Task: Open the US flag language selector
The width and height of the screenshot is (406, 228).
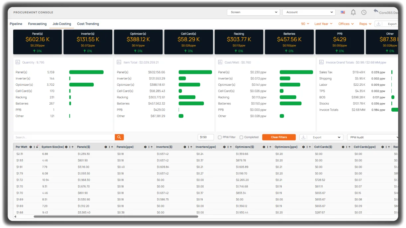Action: point(343,12)
